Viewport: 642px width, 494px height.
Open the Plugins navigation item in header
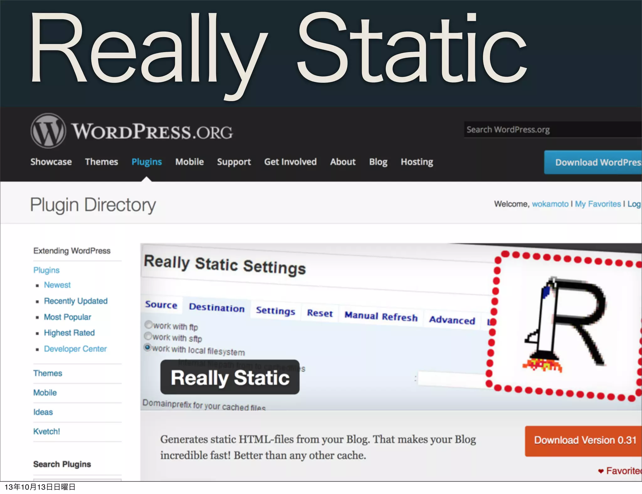pos(147,162)
